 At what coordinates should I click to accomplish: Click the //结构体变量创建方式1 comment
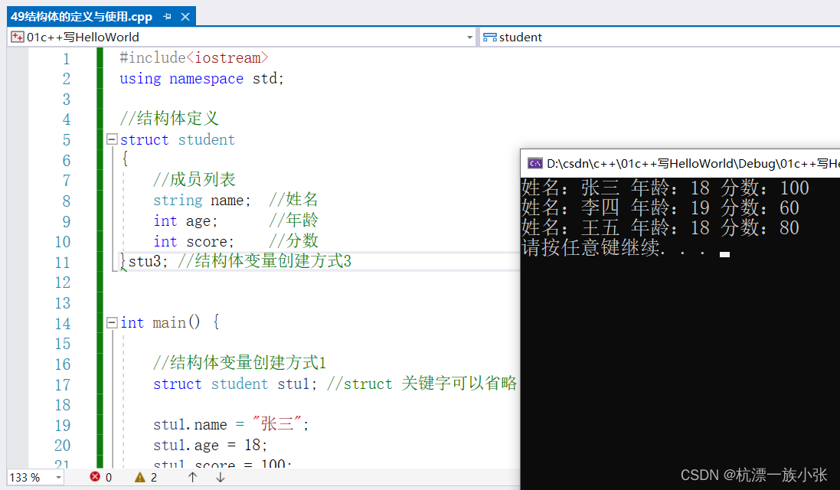coord(240,363)
